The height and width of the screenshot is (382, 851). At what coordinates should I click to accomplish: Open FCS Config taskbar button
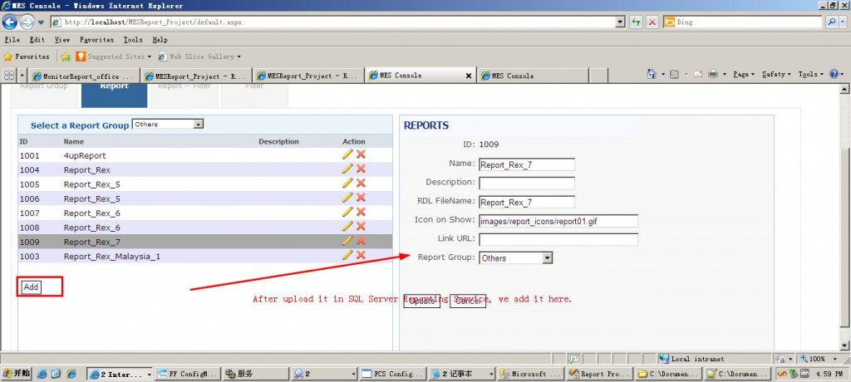(x=392, y=374)
